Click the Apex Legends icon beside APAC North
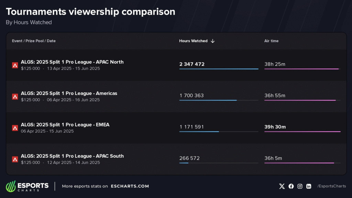This screenshot has width=352, height=198. click(15, 65)
